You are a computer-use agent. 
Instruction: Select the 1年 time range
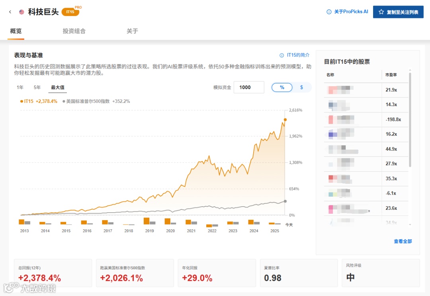tap(20, 87)
